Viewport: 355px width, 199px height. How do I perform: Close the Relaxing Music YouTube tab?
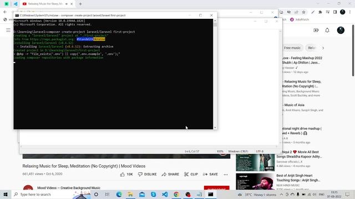72,4
